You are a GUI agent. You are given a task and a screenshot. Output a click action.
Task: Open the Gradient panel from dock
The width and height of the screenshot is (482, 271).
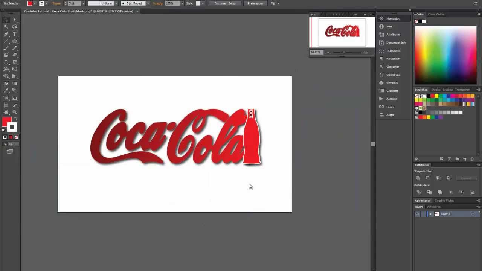click(392, 91)
